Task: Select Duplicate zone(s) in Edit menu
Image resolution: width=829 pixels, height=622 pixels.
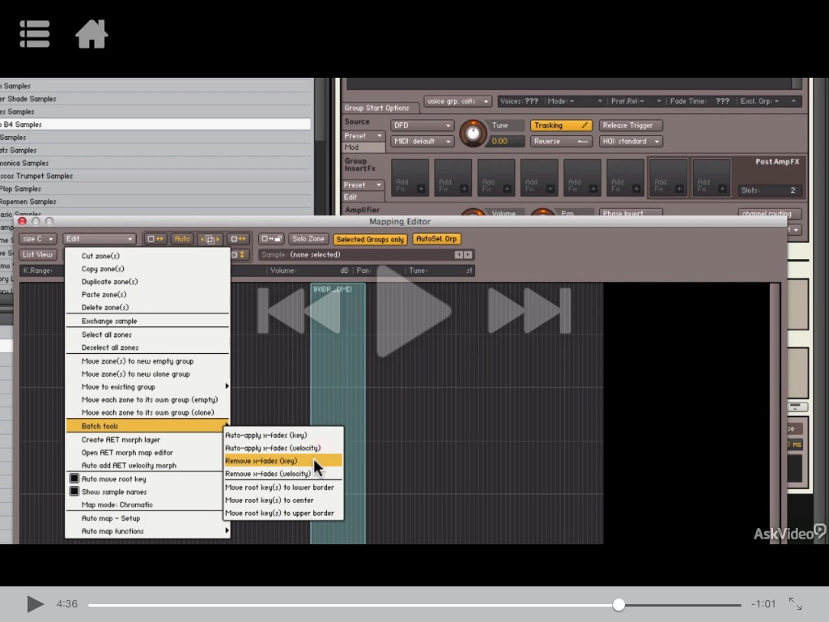Action: click(x=110, y=282)
